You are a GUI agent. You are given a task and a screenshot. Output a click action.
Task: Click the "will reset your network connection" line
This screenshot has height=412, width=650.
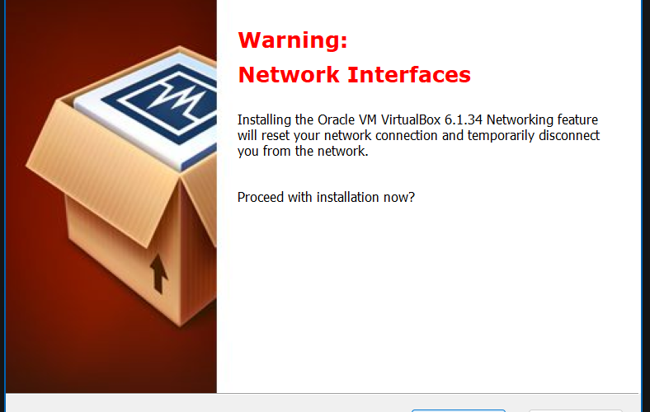point(338,135)
